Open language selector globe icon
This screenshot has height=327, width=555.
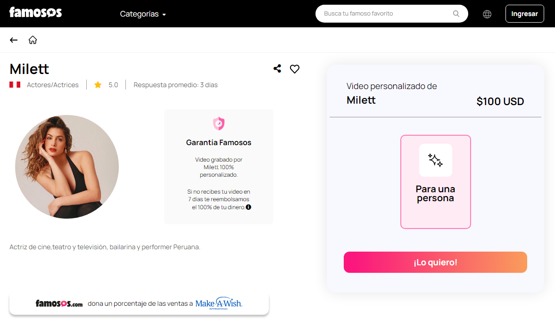point(487,14)
